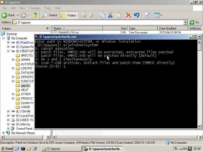Screen dimensions: 203x152
Task: Click the blue Undo arrow icon
Action: point(137,15)
